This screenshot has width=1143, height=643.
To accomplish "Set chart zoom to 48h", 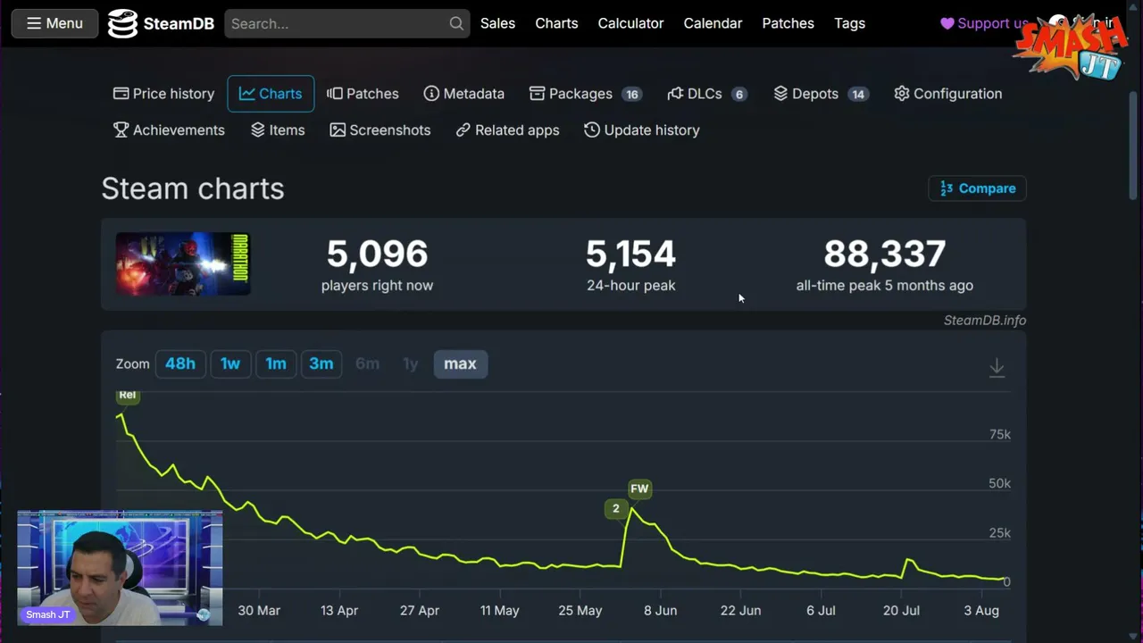I will click(179, 363).
